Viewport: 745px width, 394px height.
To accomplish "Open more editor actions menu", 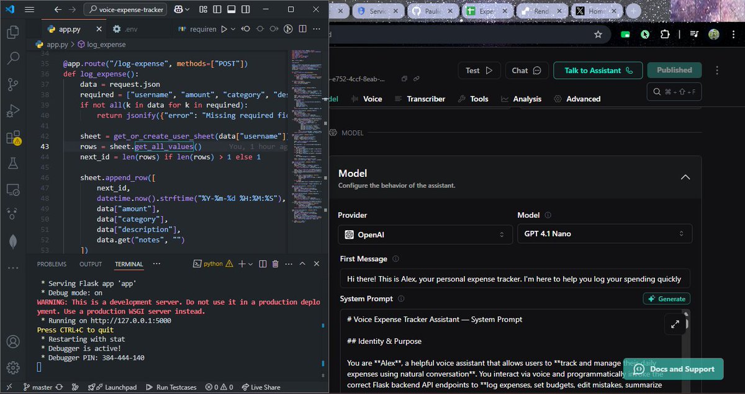I will pyautogui.click(x=317, y=29).
